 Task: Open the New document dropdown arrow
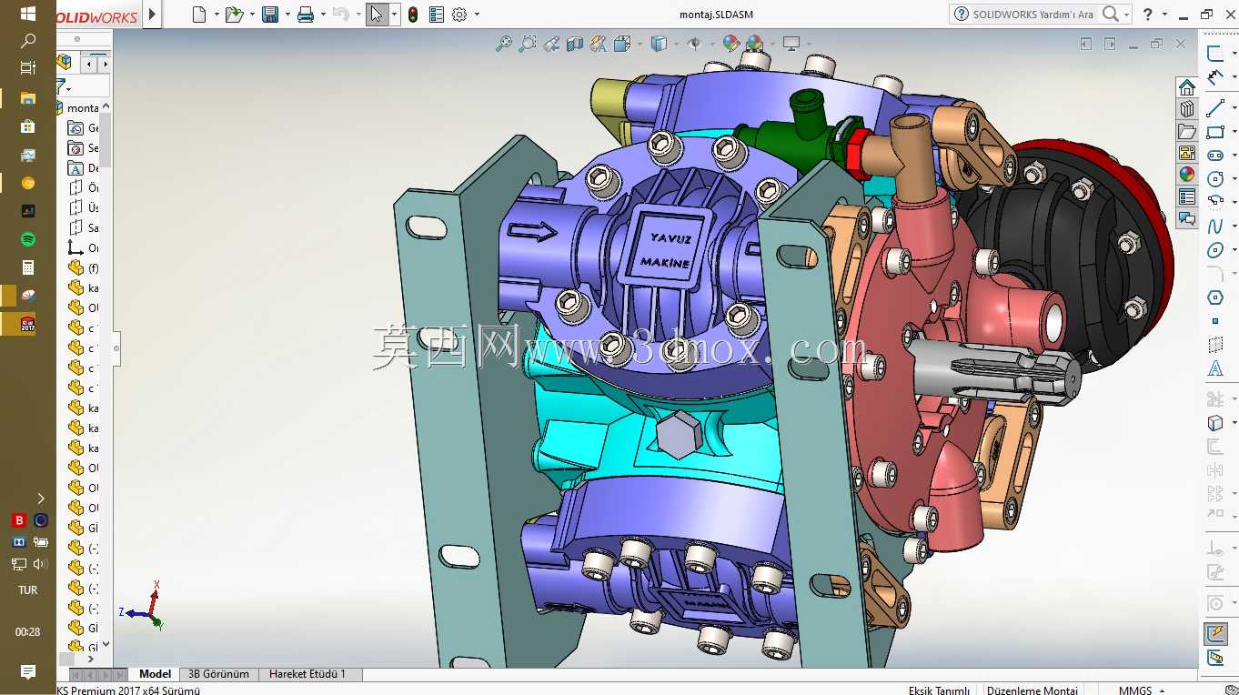pos(217,15)
